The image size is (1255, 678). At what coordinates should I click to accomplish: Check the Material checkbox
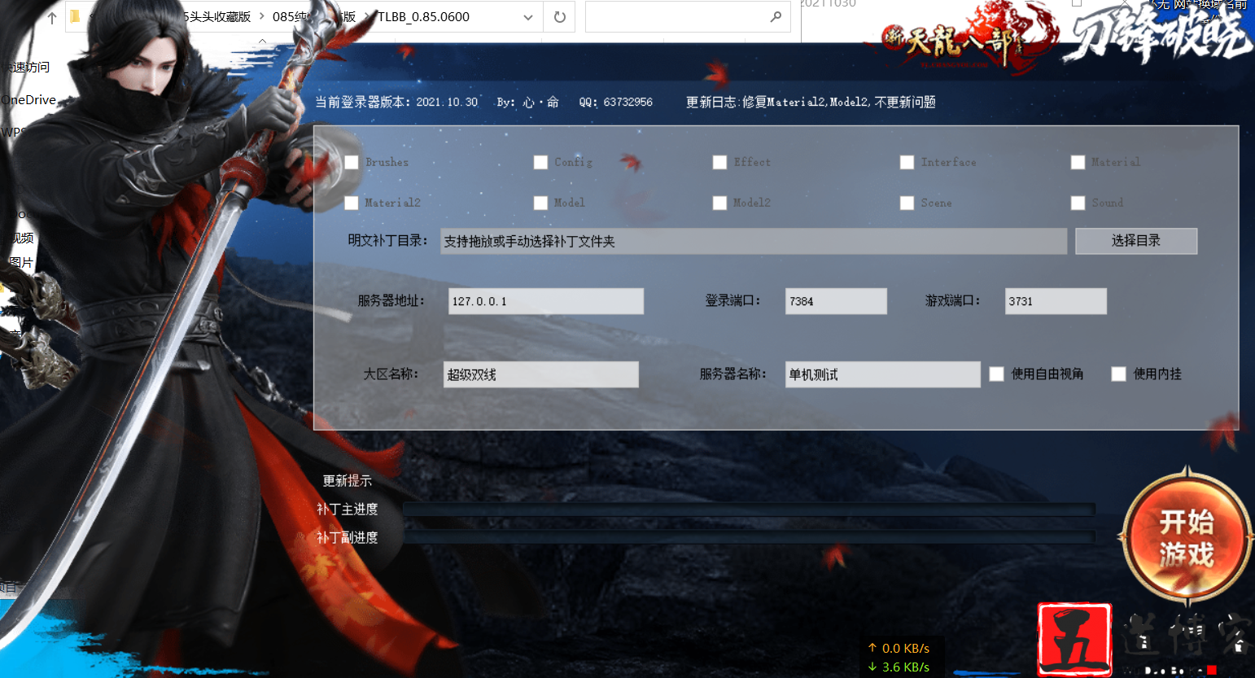(1078, 162)
